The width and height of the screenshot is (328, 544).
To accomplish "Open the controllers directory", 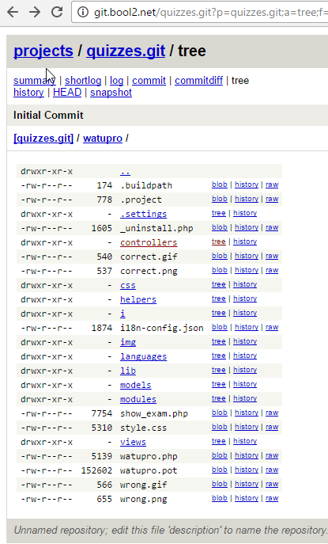I will pos(149,242).
